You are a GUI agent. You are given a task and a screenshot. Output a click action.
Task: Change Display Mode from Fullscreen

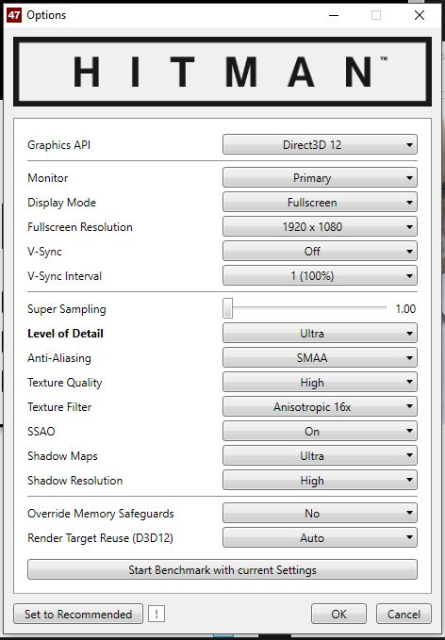(x=320, y=202)
